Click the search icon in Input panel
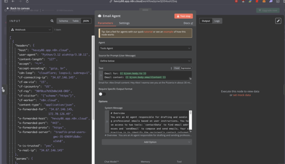 (52, 21)
